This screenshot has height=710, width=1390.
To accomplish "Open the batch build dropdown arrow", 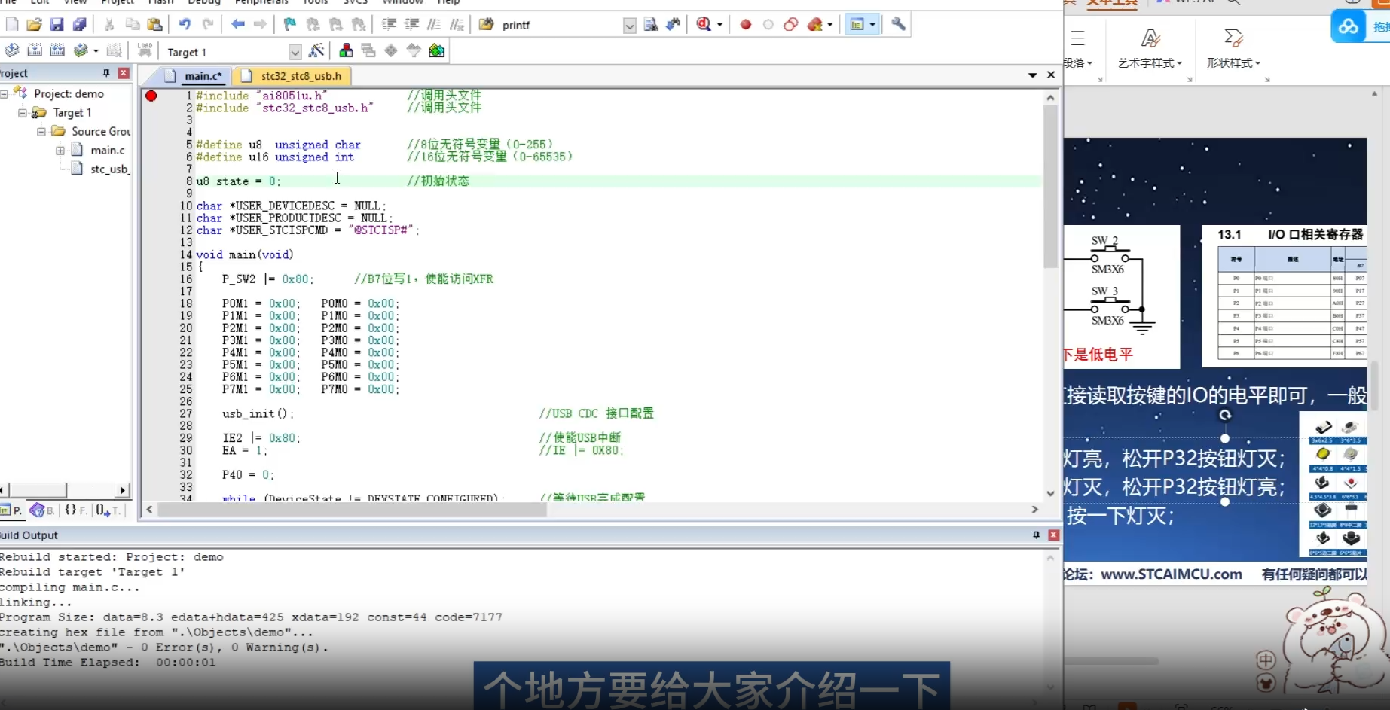I will tap(96, 51).
